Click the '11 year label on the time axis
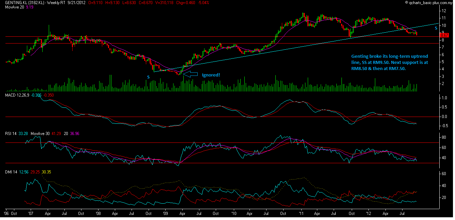Screen dimensions: 455x220 [301, 214]
